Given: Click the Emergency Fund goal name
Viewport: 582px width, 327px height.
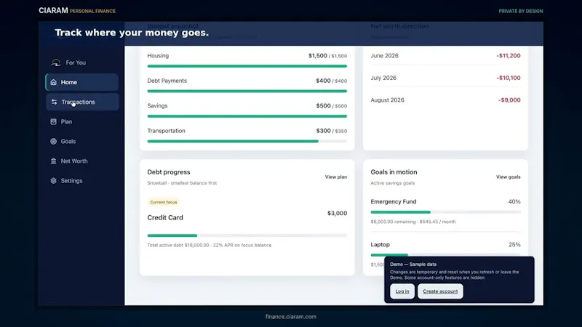Looking at the screenshot, I should coord(394,202).
